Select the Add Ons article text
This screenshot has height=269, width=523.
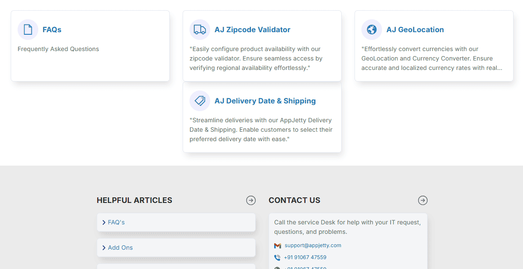click(x=120, y=248)
